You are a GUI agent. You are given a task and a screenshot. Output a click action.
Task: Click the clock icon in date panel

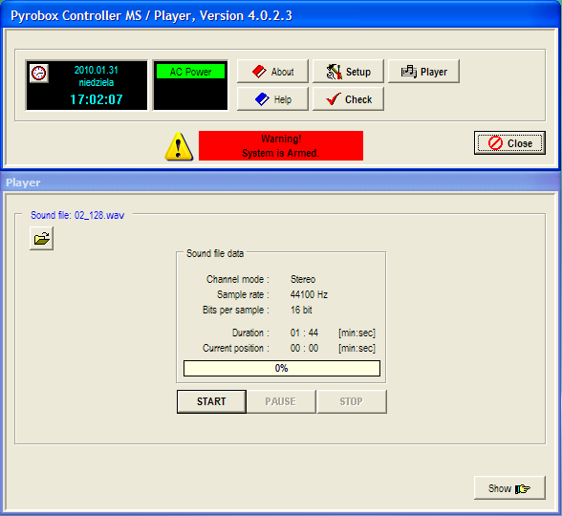[x=38, y=74]
